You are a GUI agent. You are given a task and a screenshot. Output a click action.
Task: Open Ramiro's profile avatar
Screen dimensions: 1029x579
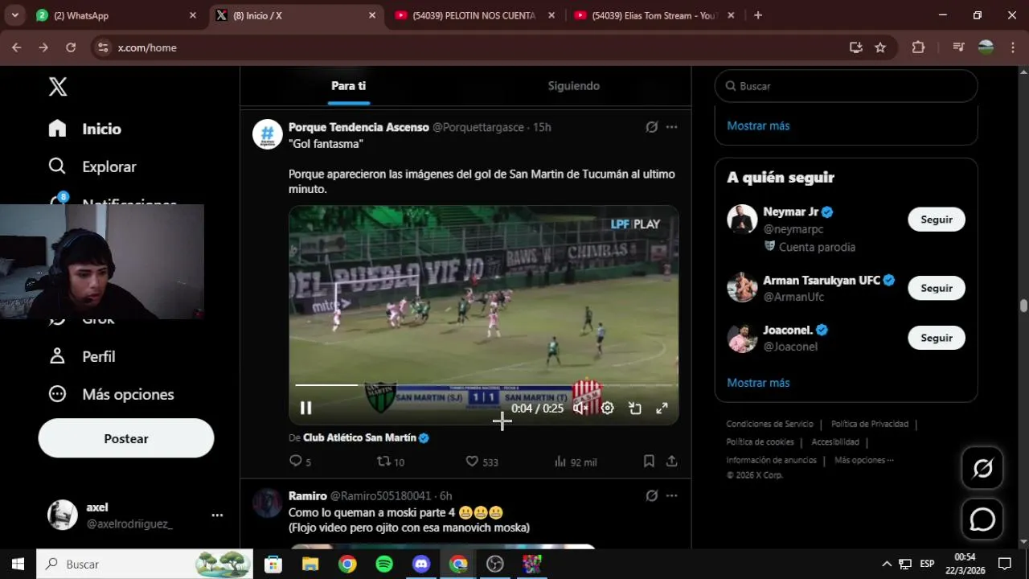click(268, 503)
